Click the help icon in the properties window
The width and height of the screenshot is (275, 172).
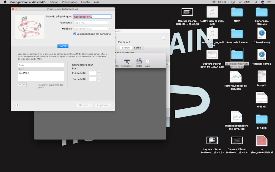[x=17, y=105]
